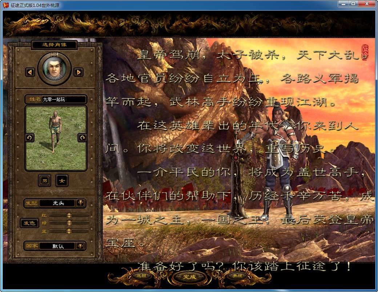This screenshot has width=378, height=292.
Task: Click the red 红 hair color slider
Action: click(x=69, y=215)
